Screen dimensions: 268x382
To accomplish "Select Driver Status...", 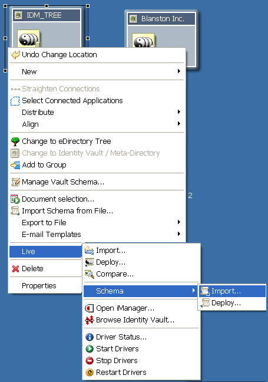I will click(x=141, y=337).
